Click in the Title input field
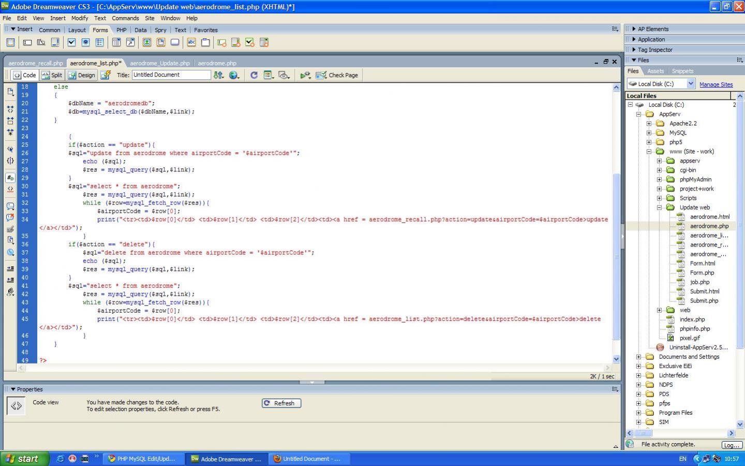This screenshot has height=466, width=745. pos(171,75)
